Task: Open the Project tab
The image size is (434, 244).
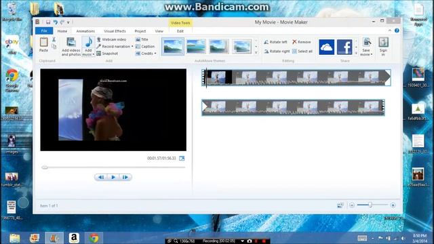Action: point(140,31)
